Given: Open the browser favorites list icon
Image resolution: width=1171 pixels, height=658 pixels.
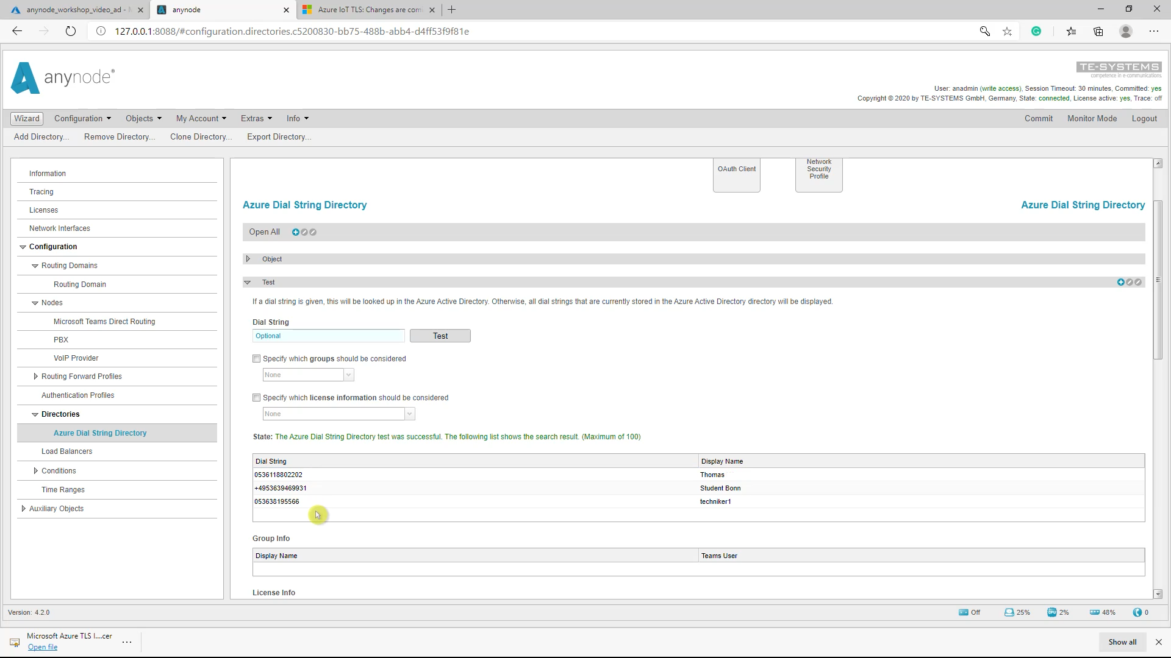Looking at the screenshot, I should pyautogui.click(x=1071, y=31).
